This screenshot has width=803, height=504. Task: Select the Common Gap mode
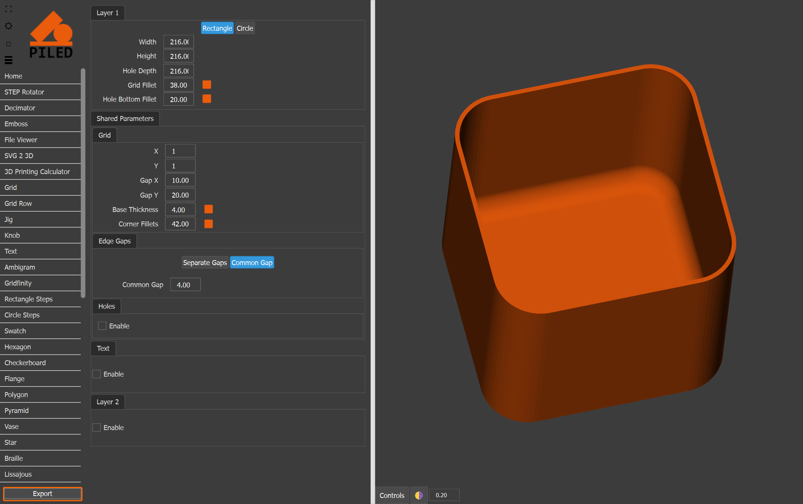[252, 262]
